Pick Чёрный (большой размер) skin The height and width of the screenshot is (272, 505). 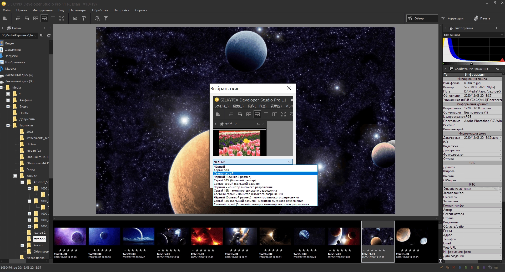(265, 177)
